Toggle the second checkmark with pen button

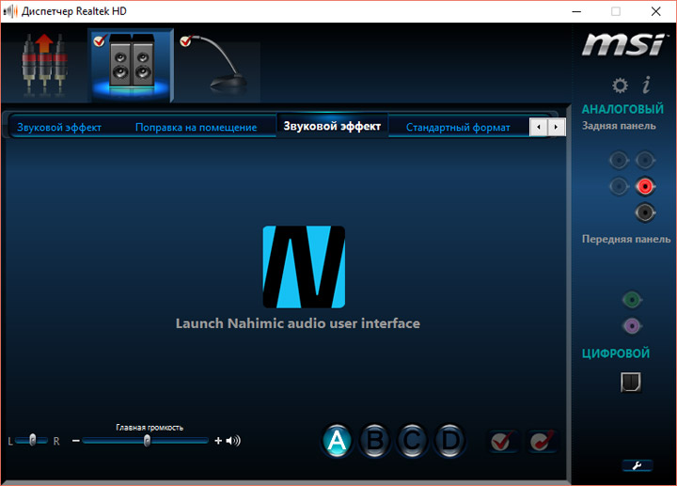click(x=542, y=441)
